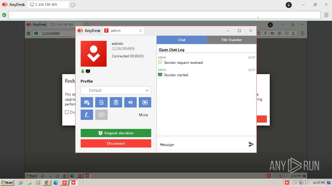332x186 pixels.
Task: Select first AnyDesk taskbar button
Action: 65,183
